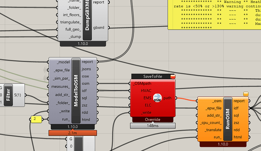The image size is (261, 151).
Task: Click the 2.1m profiler bar under ModelToOSM
Action: point(73,133)
